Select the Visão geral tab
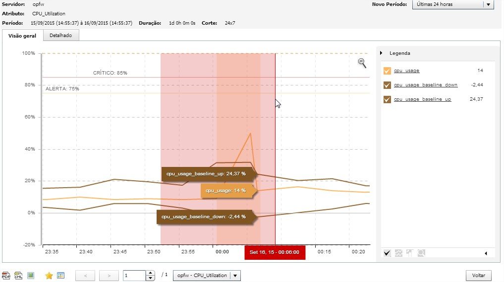 coord(22,36)
